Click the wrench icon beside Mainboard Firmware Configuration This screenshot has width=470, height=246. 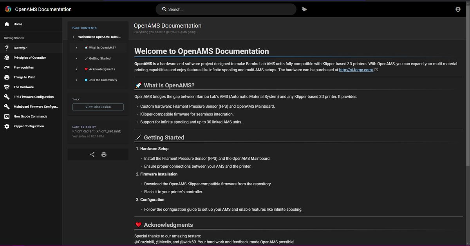click(x=7, y=107)
